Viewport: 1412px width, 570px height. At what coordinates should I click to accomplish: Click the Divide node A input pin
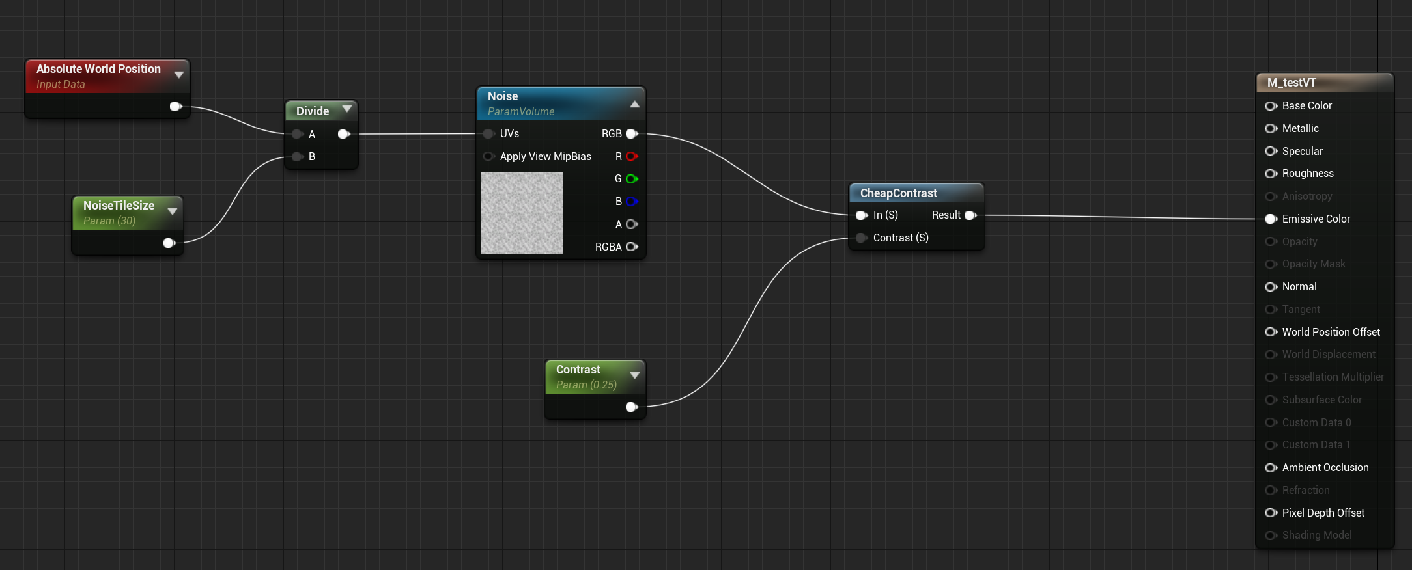298,134
